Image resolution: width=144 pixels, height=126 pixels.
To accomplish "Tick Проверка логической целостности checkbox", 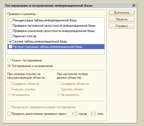I will click(x=10, y=26).
